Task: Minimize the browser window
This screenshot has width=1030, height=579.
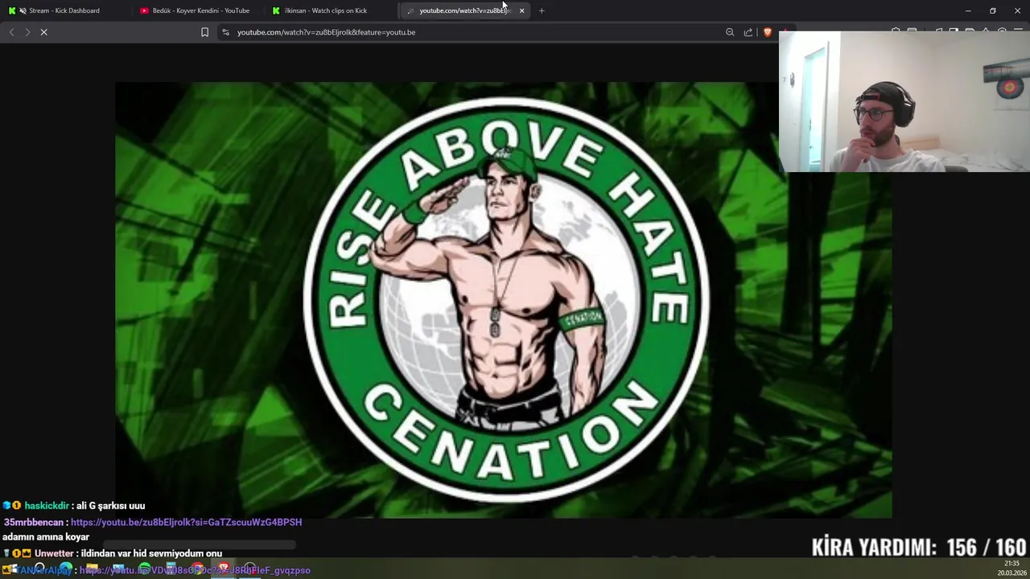Action: pyautogui.click(x=968, y=10)
